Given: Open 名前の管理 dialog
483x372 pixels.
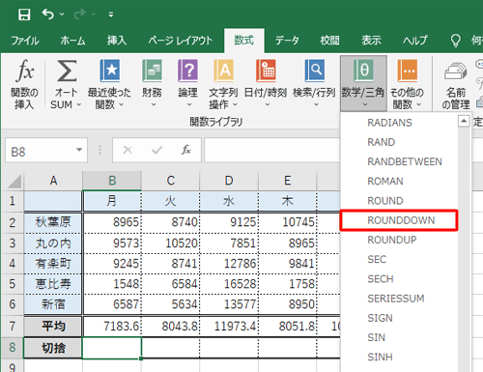Looking at the screenshot, I should tap(456, 84).
